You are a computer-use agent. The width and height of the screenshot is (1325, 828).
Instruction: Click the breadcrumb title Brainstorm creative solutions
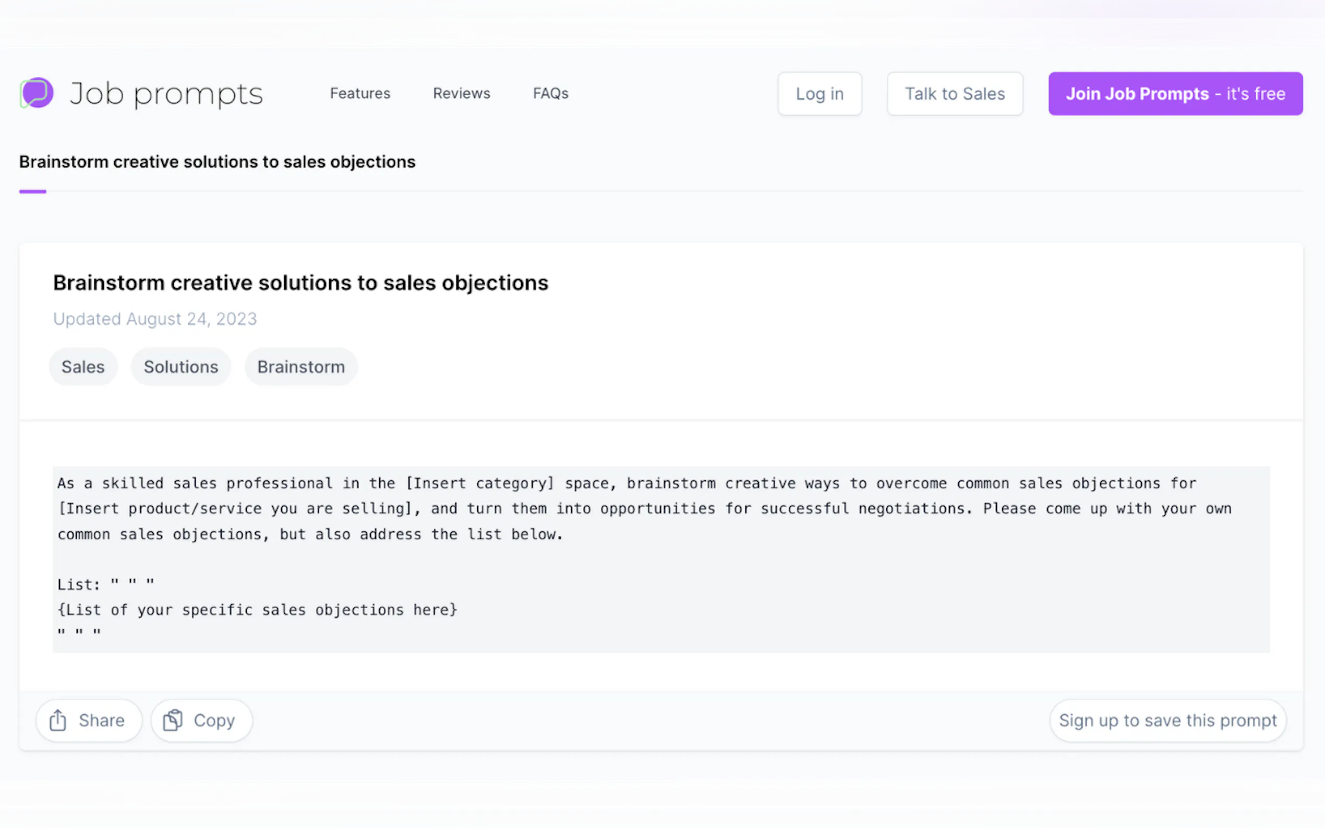pyautogui.click(x=217, y=162)
